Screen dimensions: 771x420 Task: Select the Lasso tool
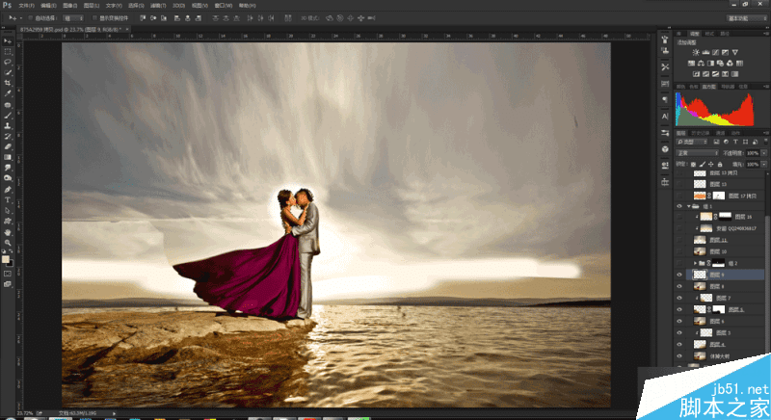tap(8, 62)
